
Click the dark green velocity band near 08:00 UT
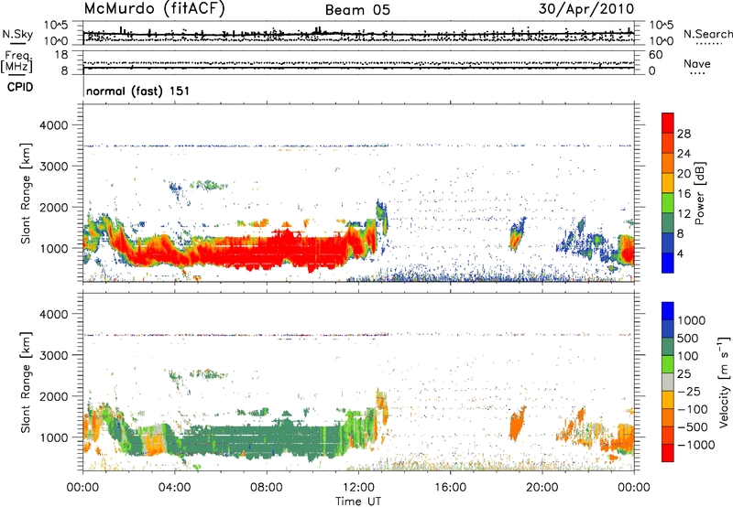[x=267, y=441]
